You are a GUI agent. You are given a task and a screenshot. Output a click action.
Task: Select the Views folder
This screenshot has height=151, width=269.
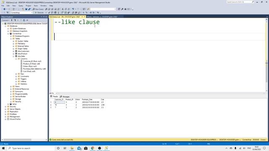17,86
